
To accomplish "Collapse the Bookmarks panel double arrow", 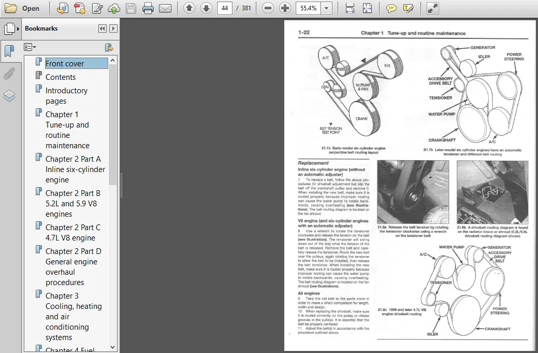I will coord(102,29).
